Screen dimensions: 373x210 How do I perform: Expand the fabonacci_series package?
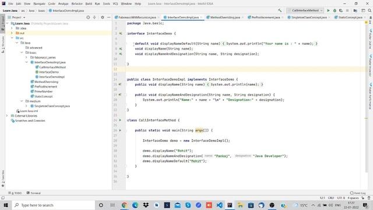pyautogui.click(x=26, y=57)
